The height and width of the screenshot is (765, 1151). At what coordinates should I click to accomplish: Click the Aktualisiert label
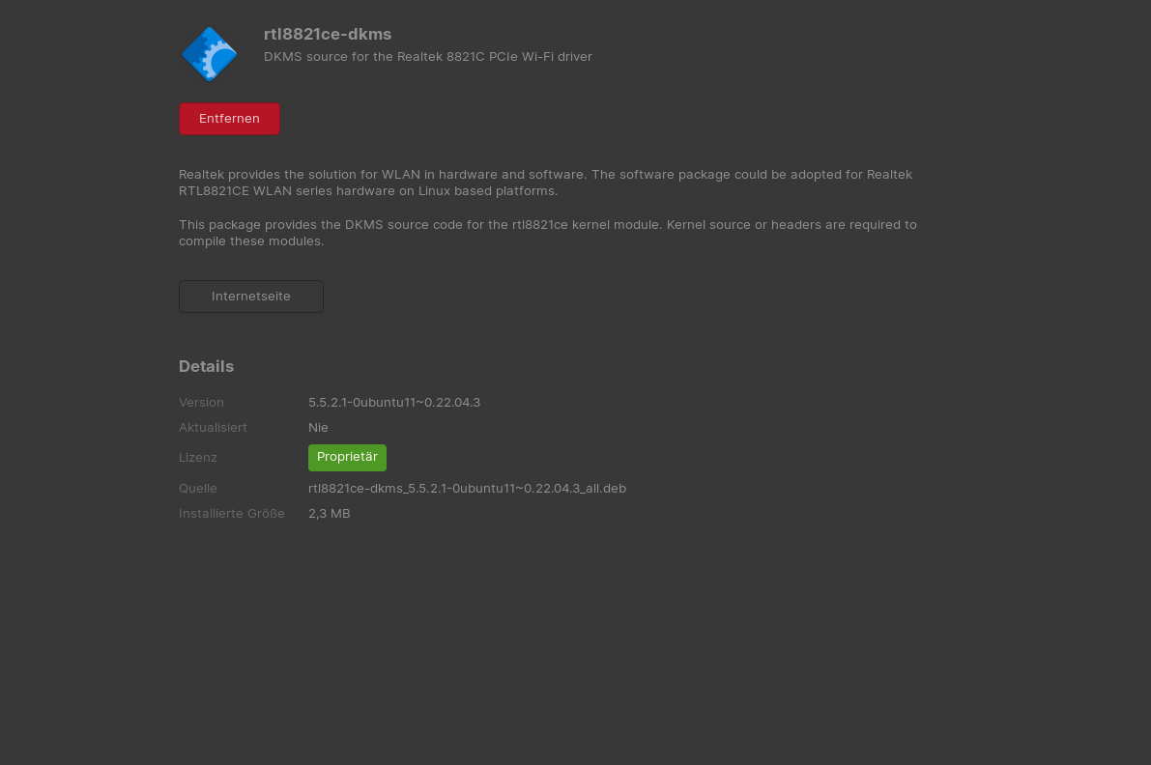click(213, 428)
